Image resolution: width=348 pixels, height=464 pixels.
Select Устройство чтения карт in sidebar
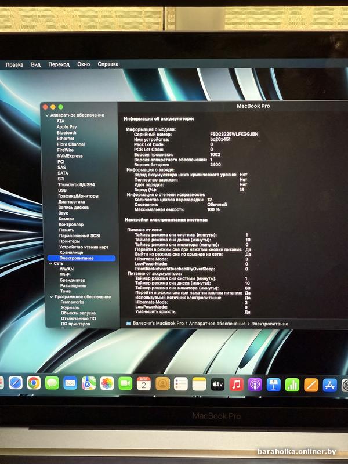click(x=84, y=247)
